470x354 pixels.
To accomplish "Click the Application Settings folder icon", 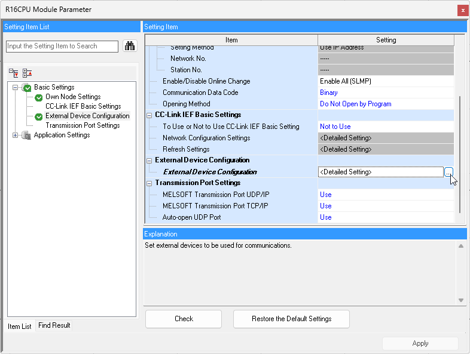I will point(26,136).
